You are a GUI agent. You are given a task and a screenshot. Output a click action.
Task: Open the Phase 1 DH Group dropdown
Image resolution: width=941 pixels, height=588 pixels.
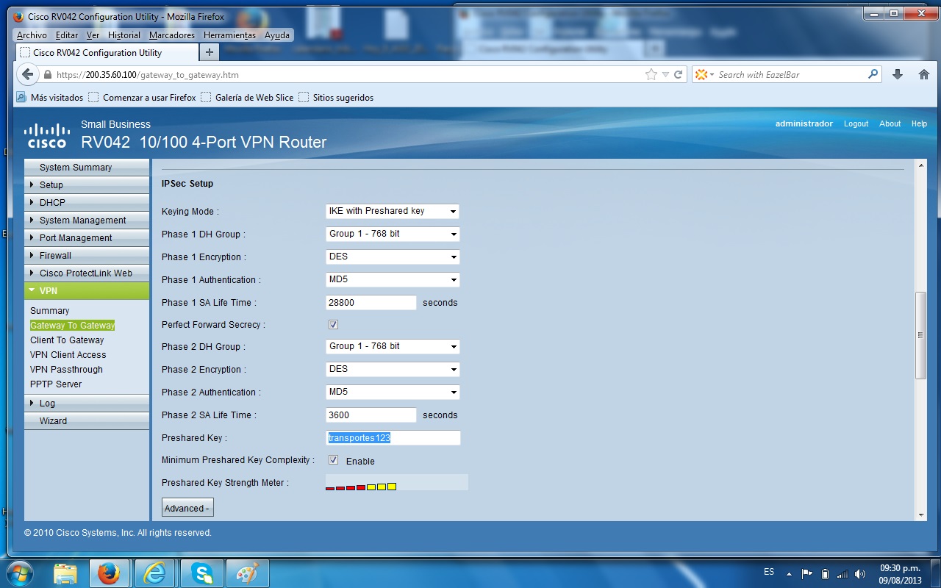coord(393,234)
